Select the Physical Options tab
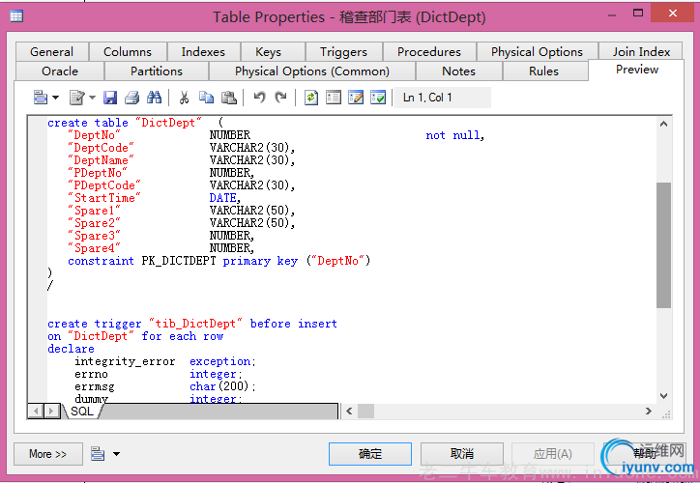Viewport: 700px width, 483px height. (x=537, y=52)
